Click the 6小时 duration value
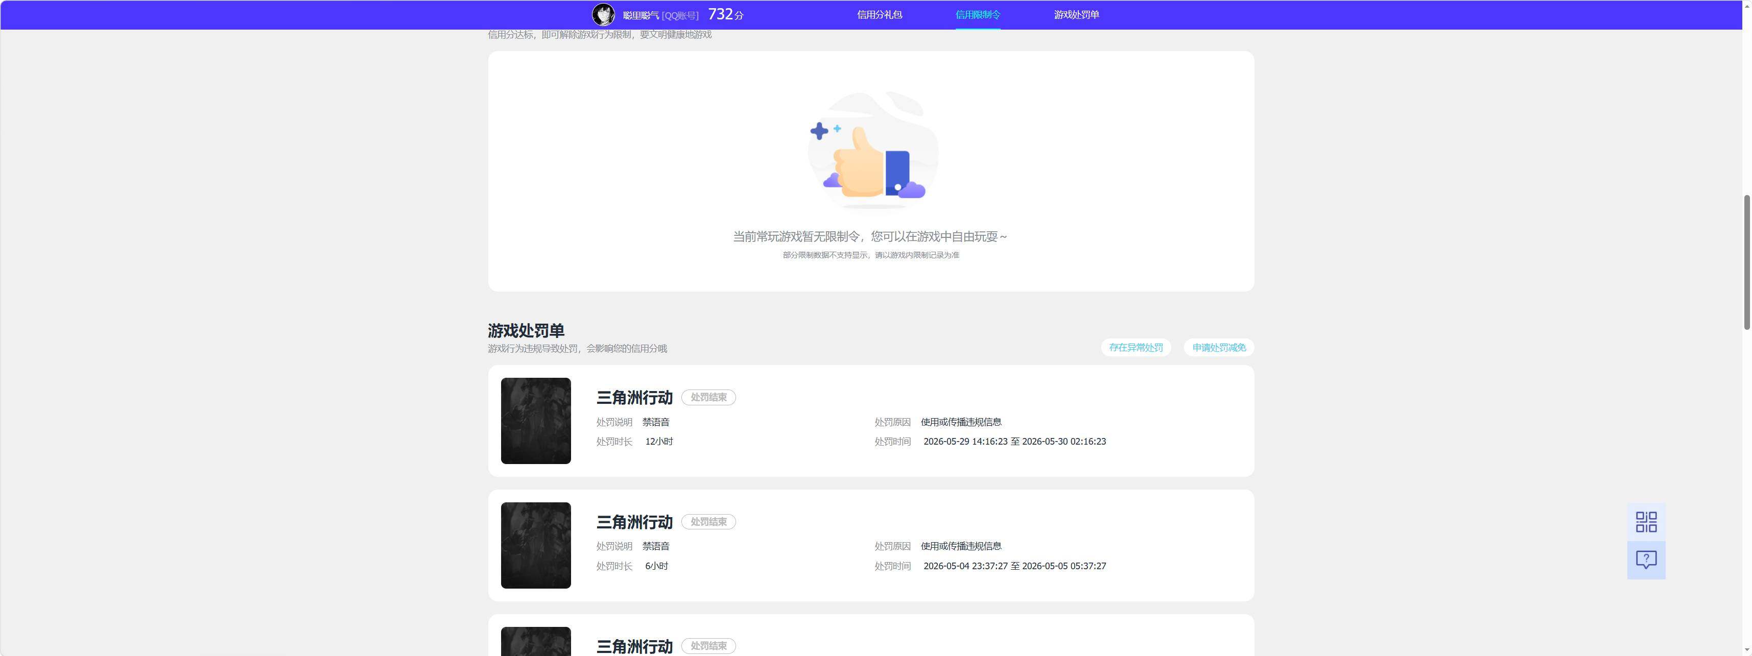Image resolution: width=1752 pixels, height=656 pixels. point(656,566)
